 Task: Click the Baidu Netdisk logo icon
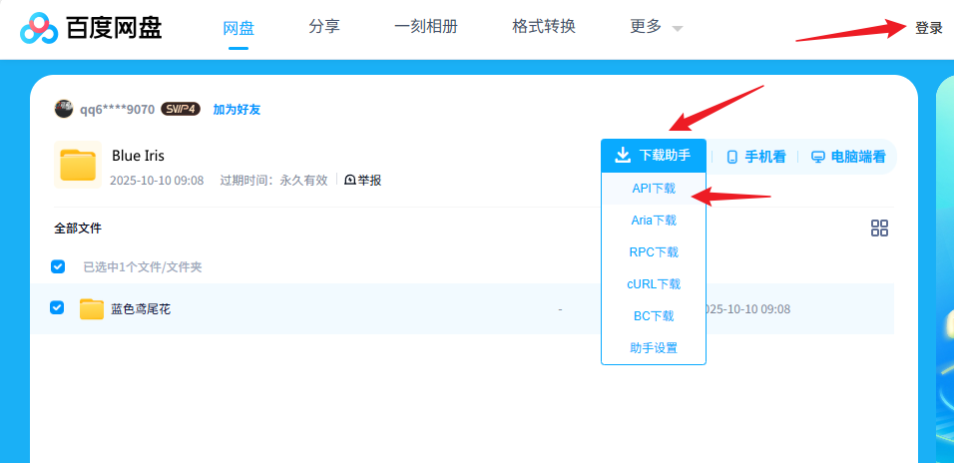point(39,29)
